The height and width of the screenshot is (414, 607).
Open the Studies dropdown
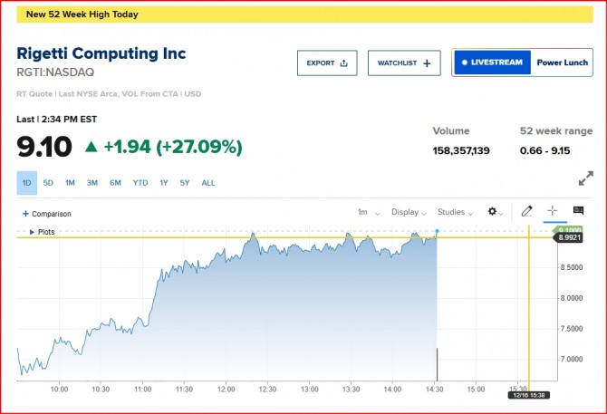click(456, 212)
